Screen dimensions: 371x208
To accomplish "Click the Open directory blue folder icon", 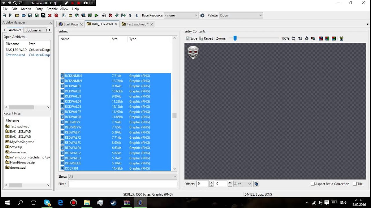I will 23,15.
